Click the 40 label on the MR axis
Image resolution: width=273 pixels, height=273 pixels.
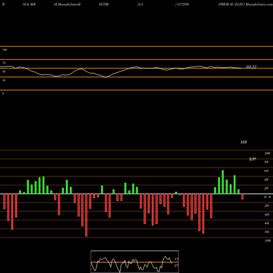[266, 180]
